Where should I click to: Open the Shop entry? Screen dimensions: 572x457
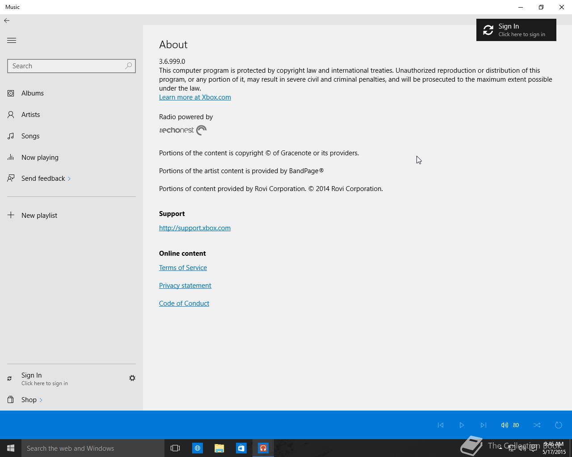click(71, 400)
